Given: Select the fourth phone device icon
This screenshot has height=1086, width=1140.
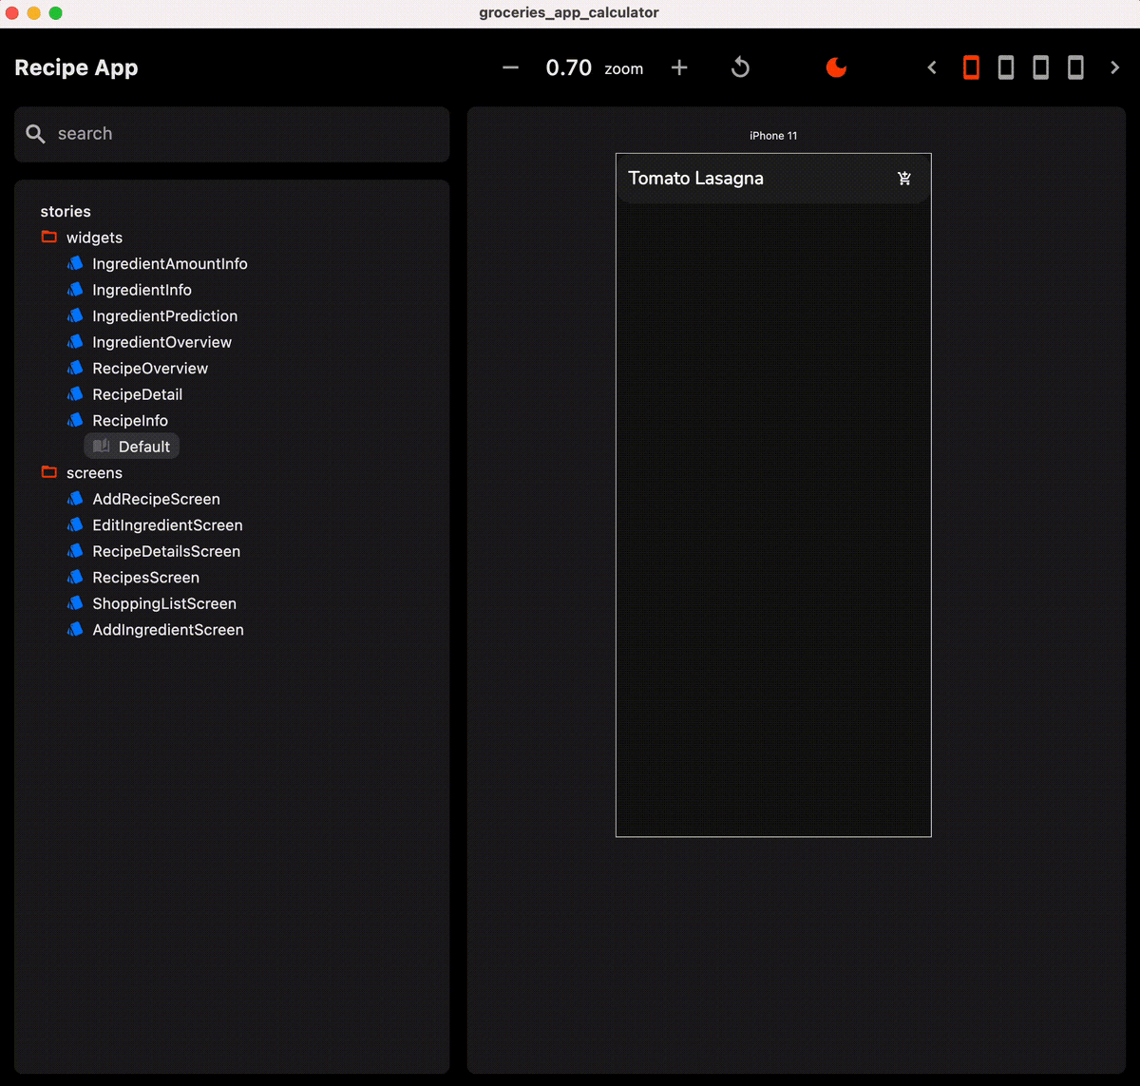Looking at the screenshot, I should (x=1075, y=67).
